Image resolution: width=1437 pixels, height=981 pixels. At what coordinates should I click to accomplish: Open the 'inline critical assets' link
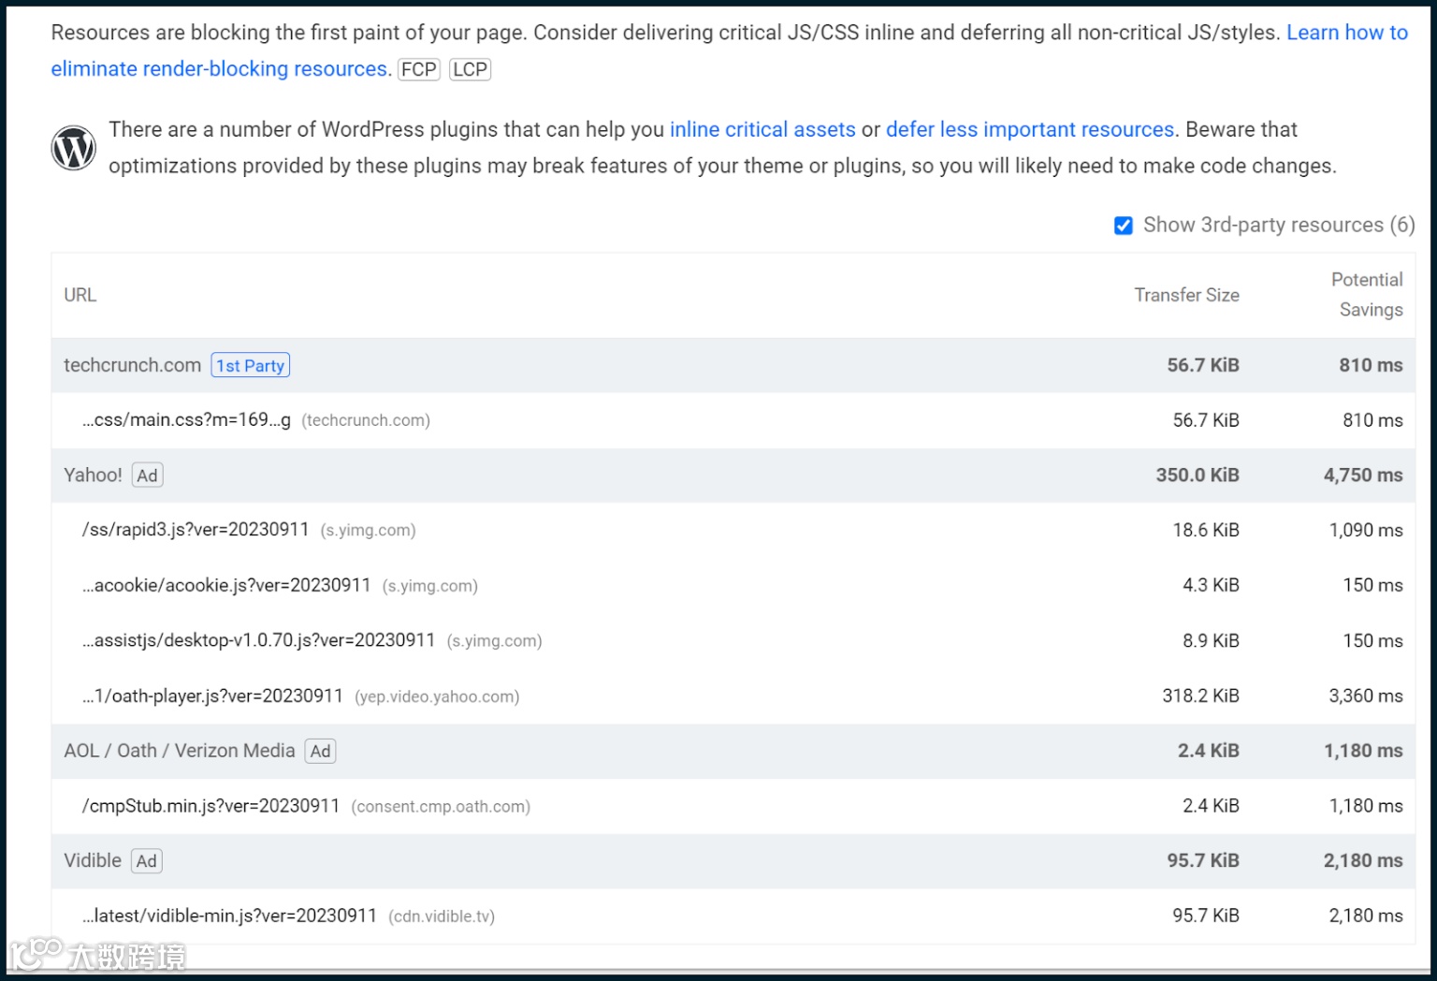pos(762,129)
